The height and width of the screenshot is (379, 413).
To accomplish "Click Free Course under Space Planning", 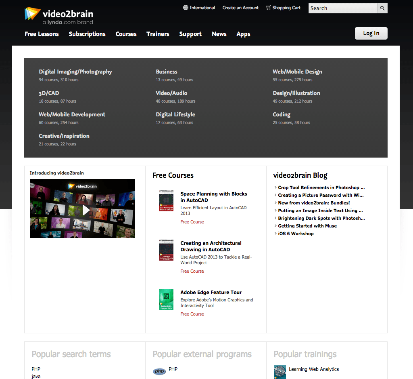I will 192,222.
